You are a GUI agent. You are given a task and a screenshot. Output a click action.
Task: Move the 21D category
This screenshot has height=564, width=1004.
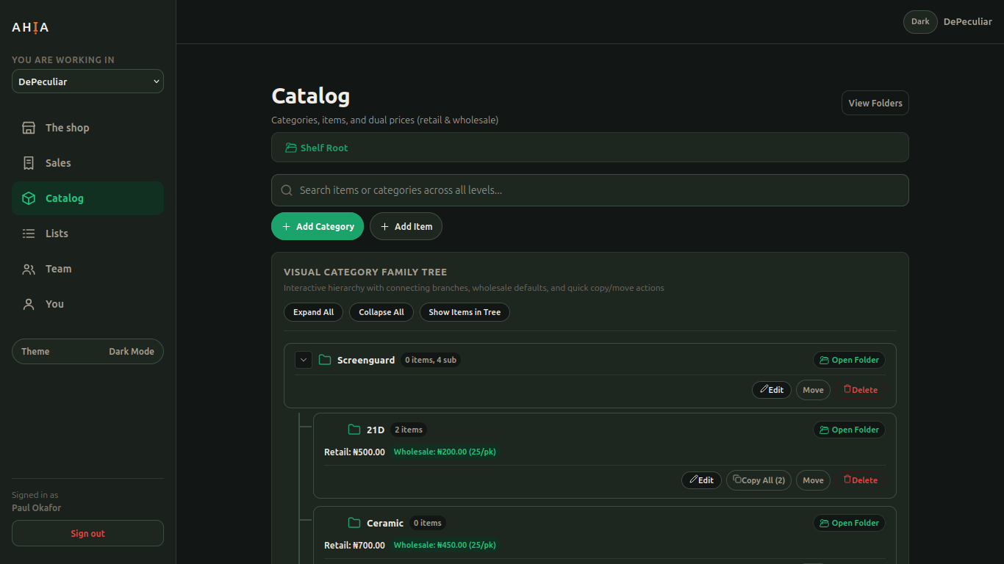point(813,480)
